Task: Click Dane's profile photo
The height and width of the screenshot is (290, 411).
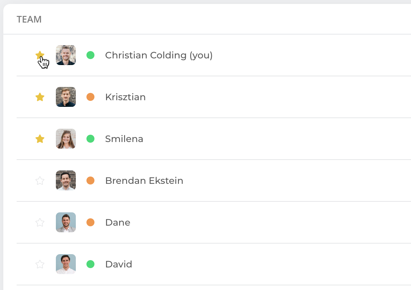Action: pyautogui.click(x=66, y=222)
